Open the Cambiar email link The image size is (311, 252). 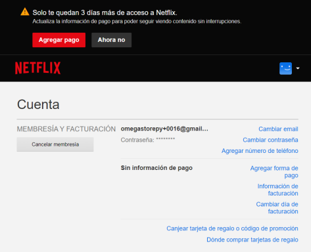coord(278,129)
